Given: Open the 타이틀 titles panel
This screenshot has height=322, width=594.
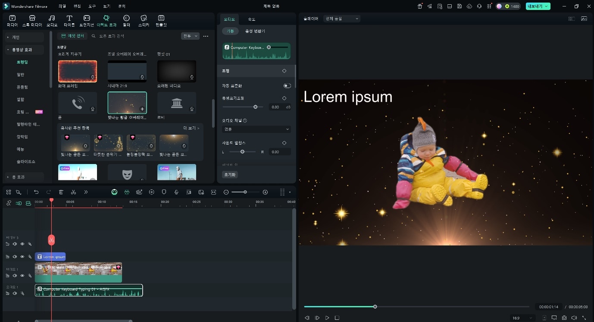Looking at the screenshot, I should point(69,20).
